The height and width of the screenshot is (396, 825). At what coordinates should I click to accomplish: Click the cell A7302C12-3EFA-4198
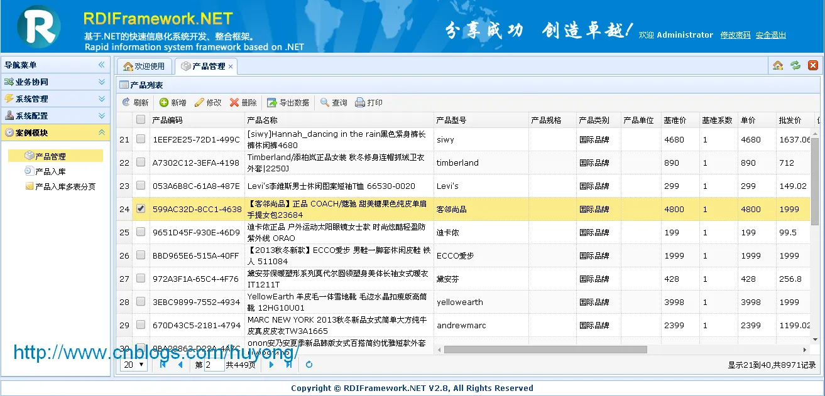click(196, 163)
